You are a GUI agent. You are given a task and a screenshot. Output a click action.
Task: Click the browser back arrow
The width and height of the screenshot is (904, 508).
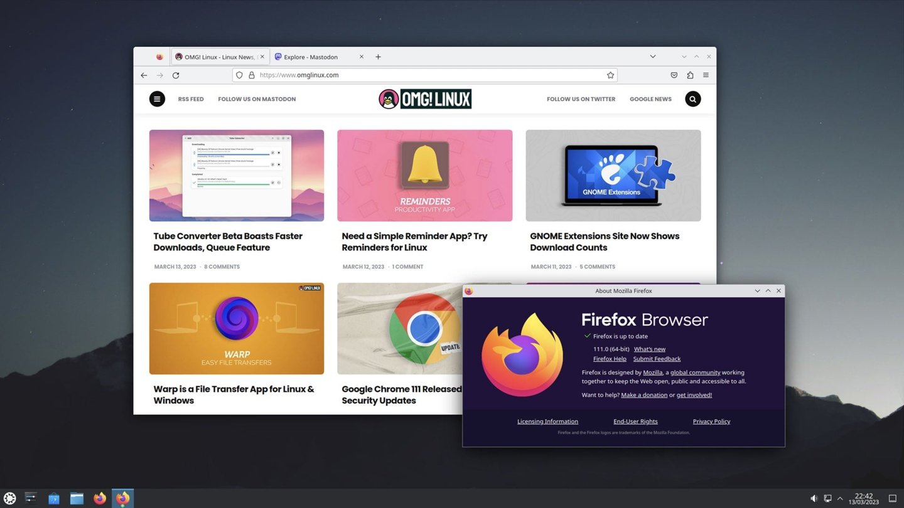[x=144, y=75]
